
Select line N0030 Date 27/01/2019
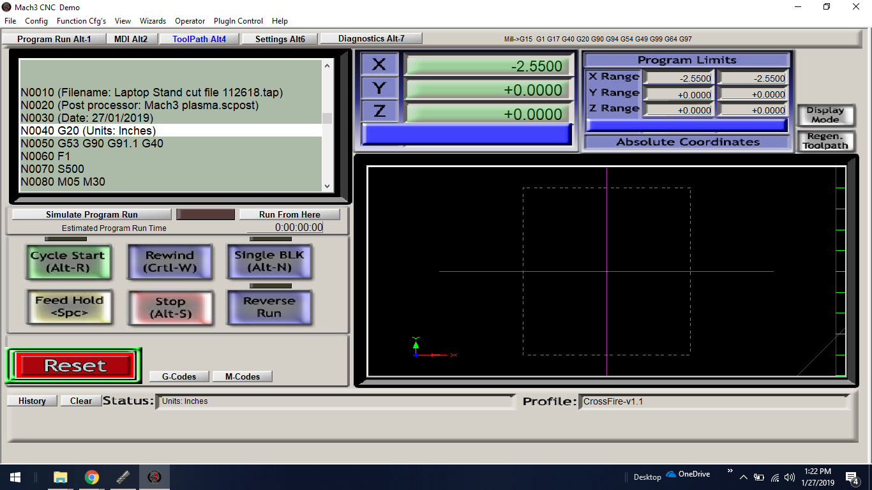pos(170,118)
